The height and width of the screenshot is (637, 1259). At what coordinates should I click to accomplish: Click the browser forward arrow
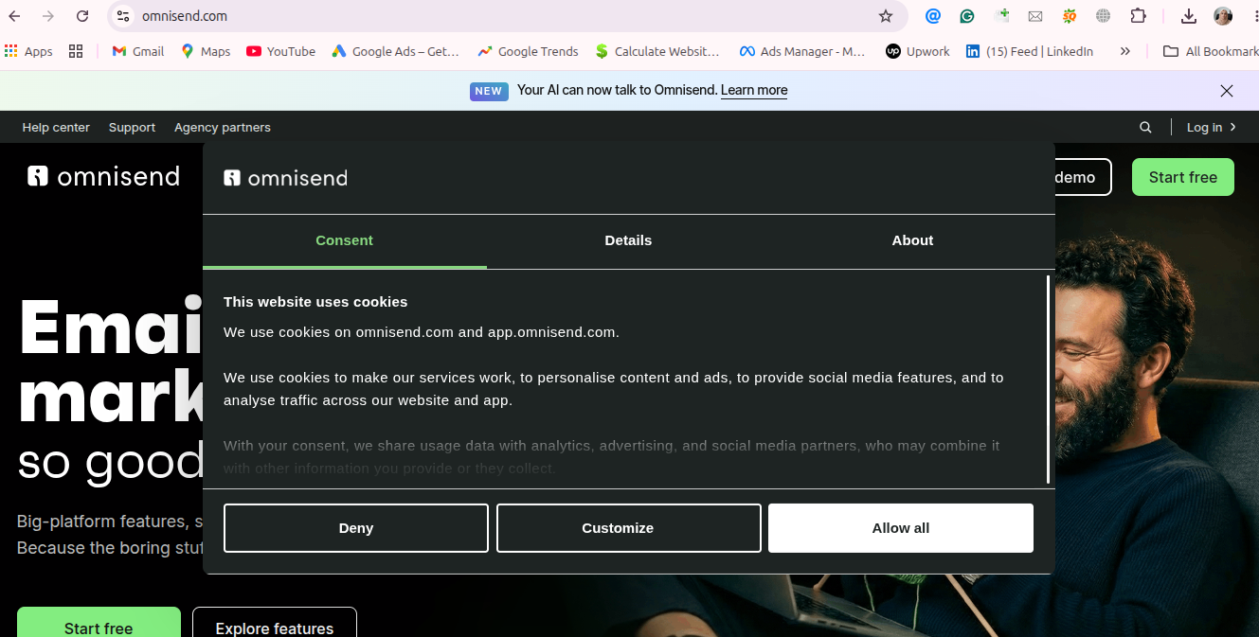(48, 16)
